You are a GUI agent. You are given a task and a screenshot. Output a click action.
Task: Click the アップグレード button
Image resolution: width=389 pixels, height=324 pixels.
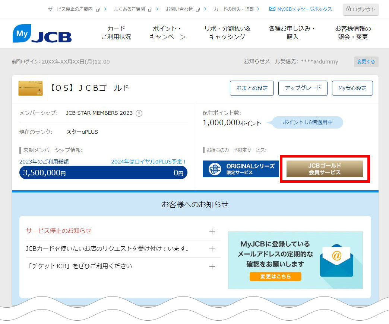tap(303, 88)
